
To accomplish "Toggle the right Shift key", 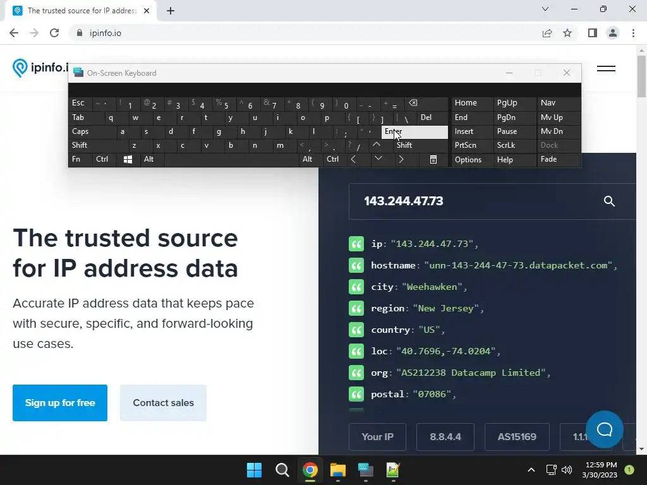I will click(x=421, y=145).
